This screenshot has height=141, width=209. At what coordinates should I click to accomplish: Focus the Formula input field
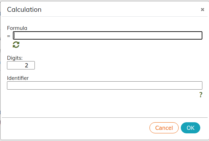point(108,35)
